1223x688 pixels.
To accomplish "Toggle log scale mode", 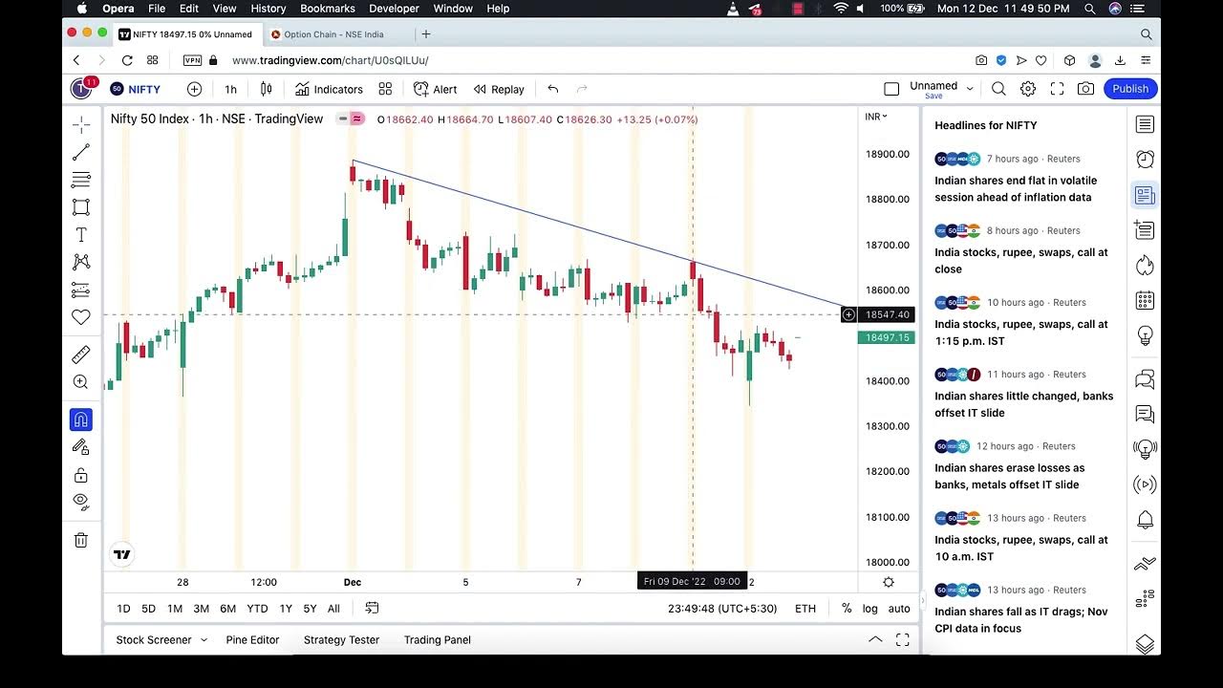I will (x=869, y=609).
